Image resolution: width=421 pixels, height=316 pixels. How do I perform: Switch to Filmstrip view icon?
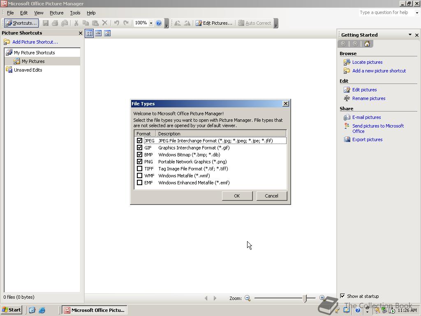[x=98, y=33]
